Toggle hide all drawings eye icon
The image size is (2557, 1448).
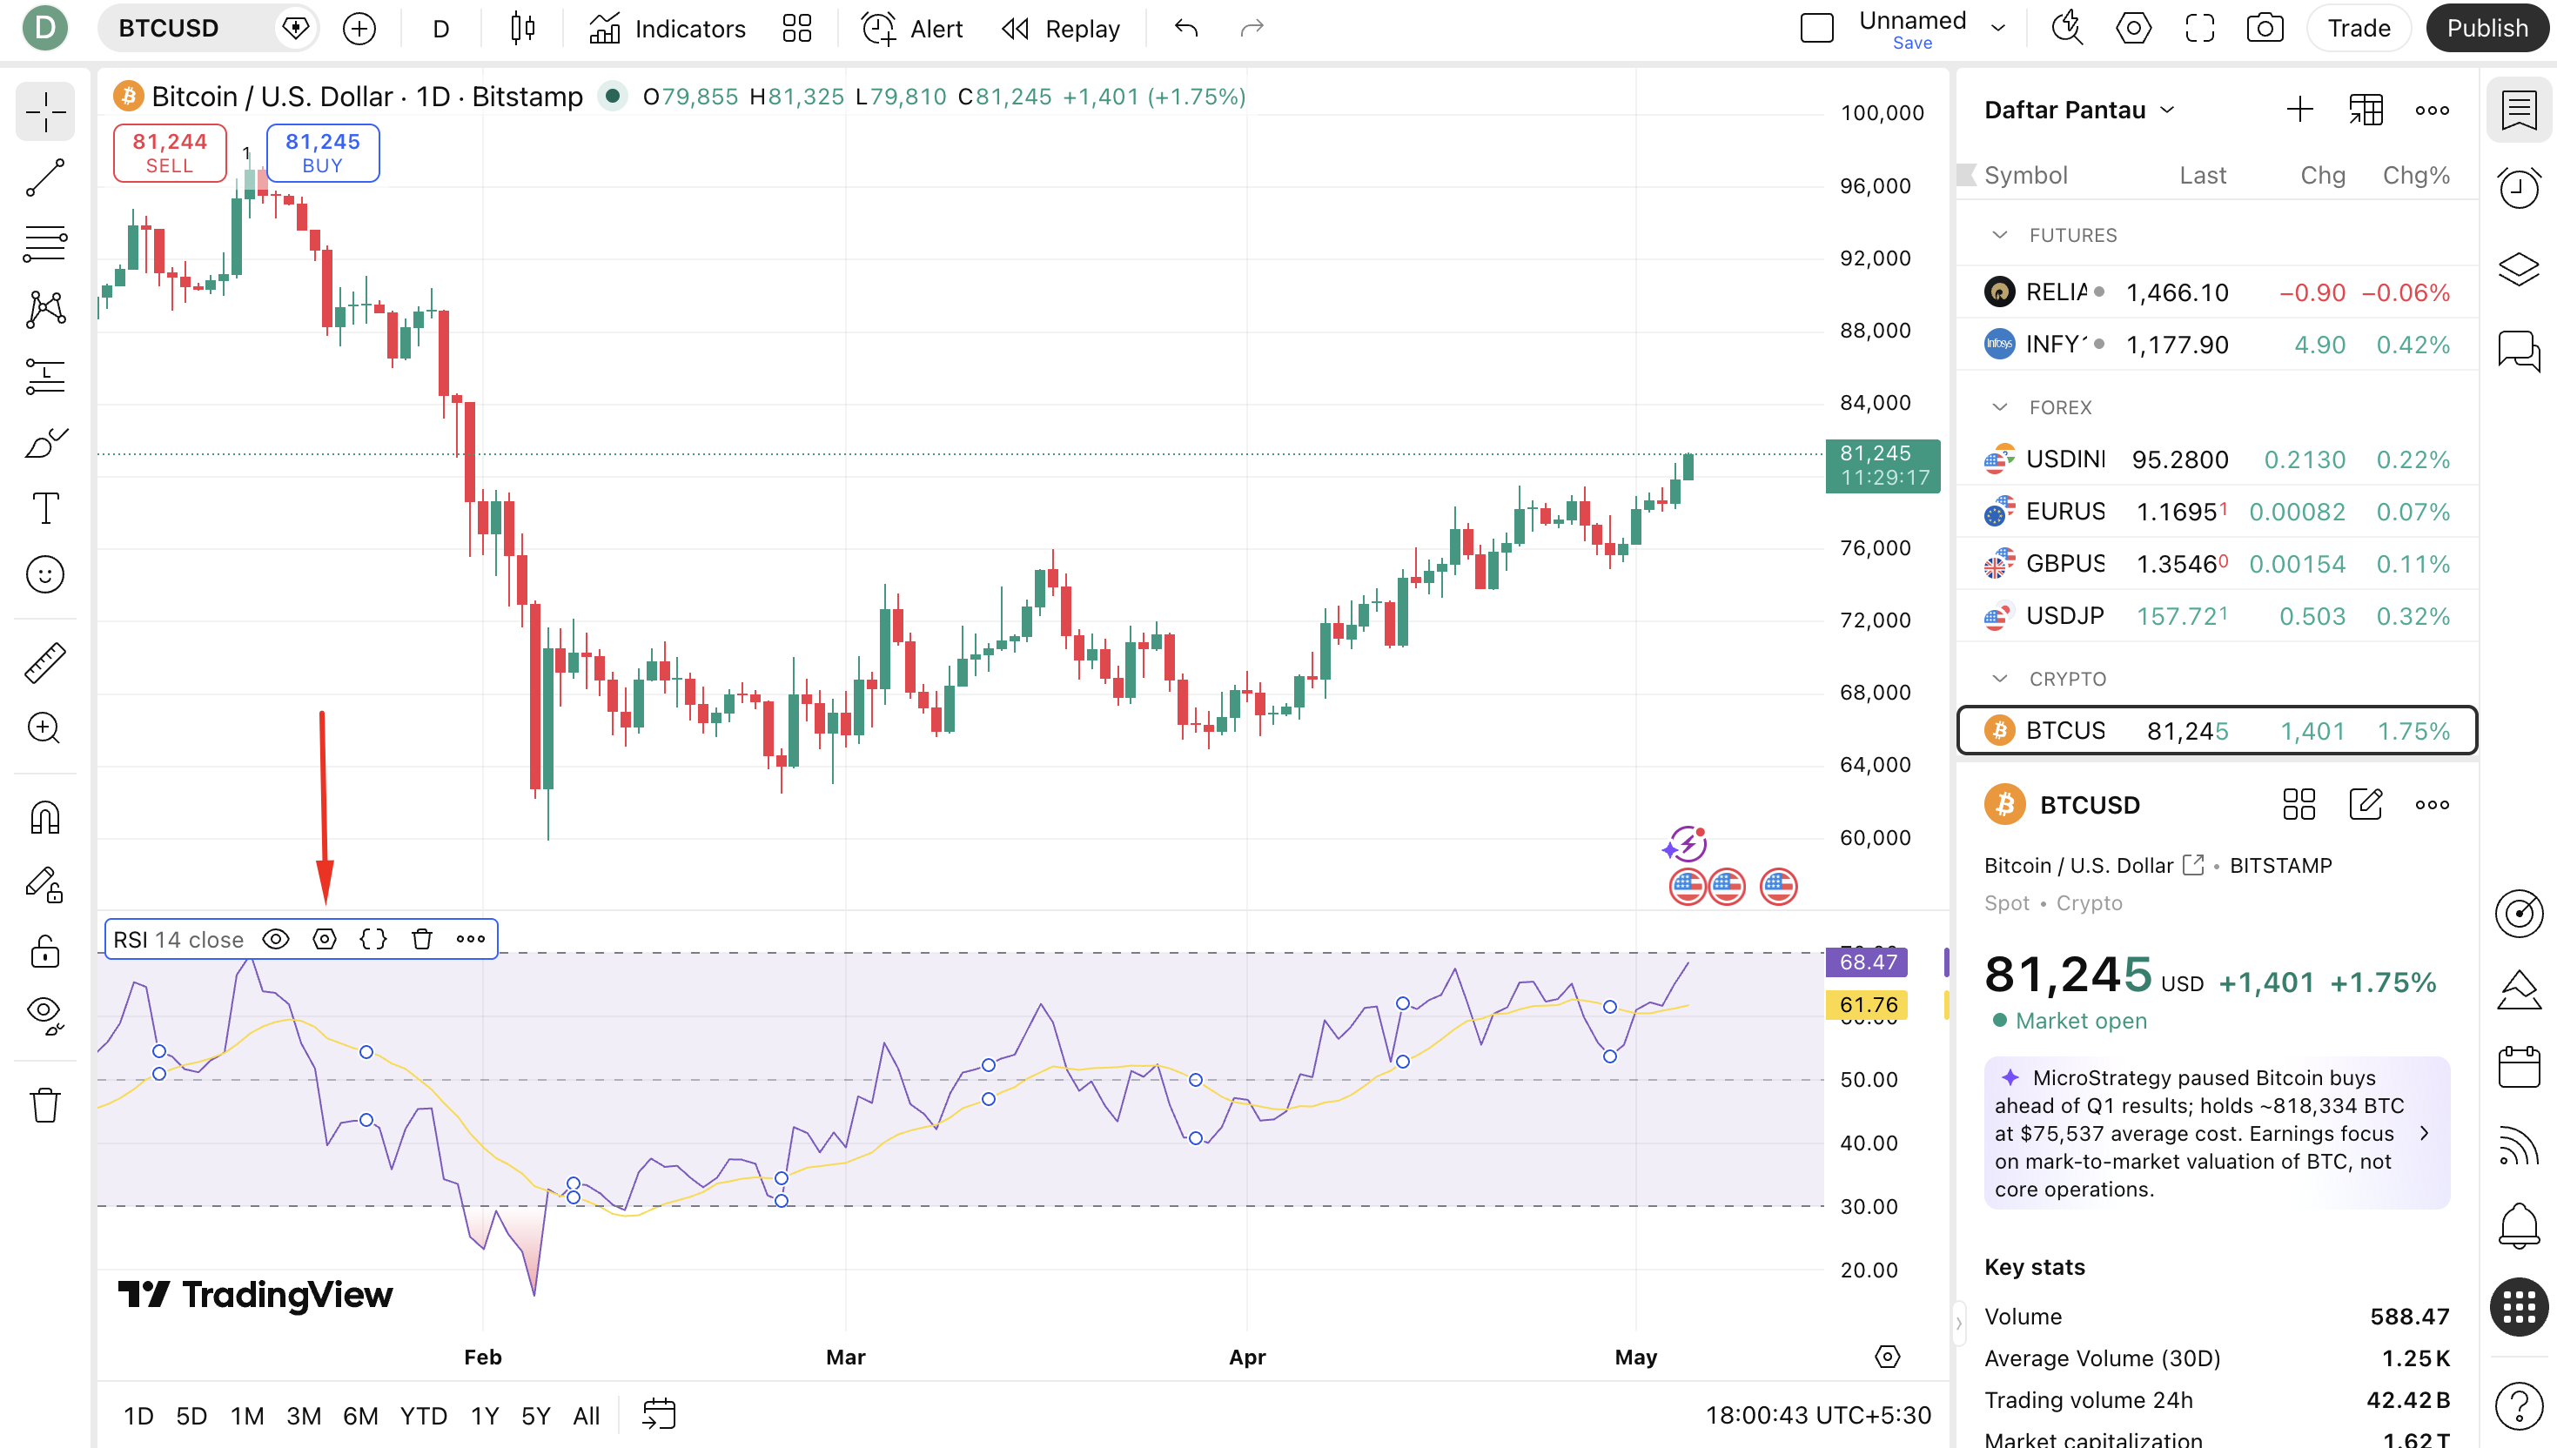(44, 1016)
